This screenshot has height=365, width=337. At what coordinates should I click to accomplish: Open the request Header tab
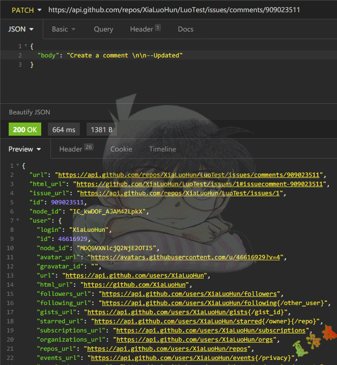tap(145, 29)
